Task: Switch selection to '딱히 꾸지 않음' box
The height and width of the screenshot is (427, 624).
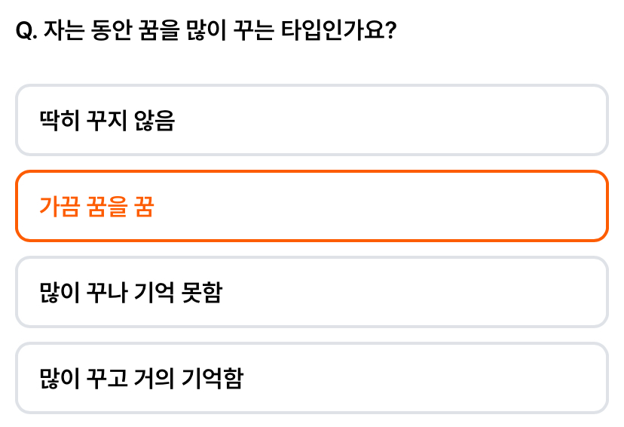Action: click(312, 120)
